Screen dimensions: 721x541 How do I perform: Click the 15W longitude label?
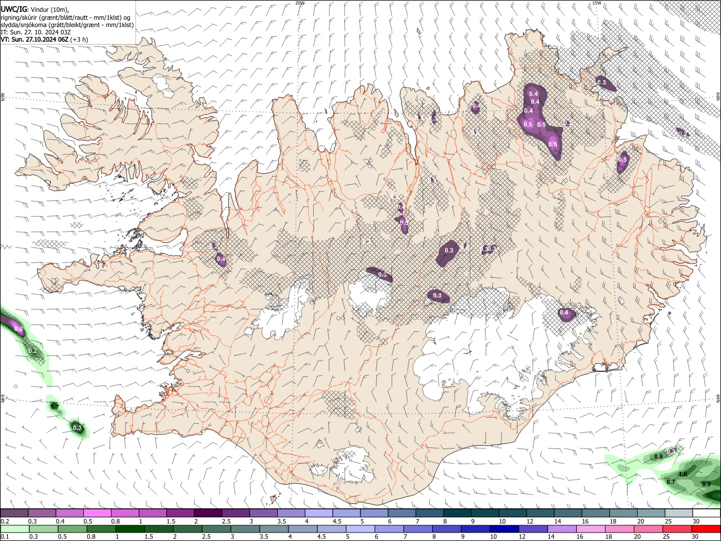pyautogui.click(x=597, y=3)
